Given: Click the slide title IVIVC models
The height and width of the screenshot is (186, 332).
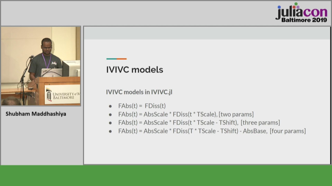Looking at the screenshot, I should pos(135,69).
